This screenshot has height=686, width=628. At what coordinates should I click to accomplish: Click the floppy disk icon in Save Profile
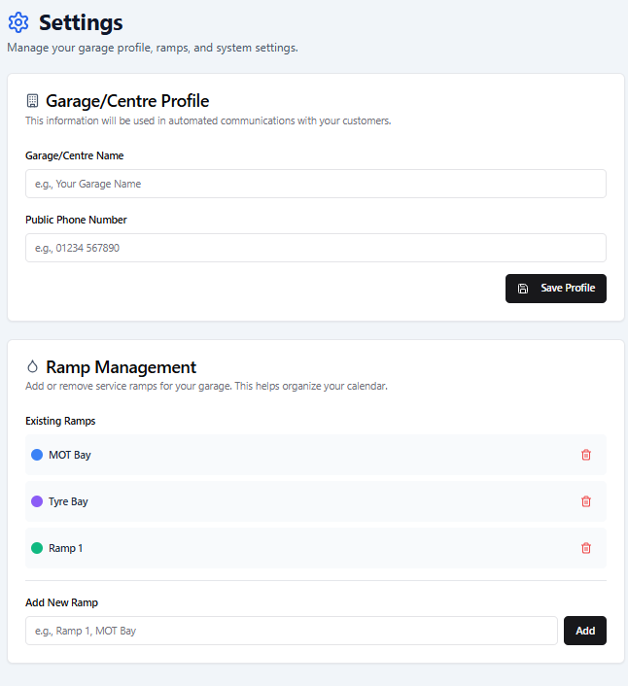point(523,289)
